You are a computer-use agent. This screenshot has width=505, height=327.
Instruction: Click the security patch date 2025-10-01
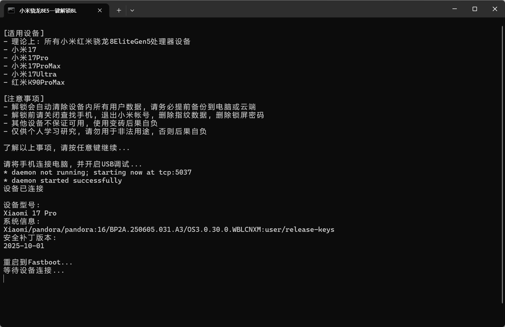(23, 246)
